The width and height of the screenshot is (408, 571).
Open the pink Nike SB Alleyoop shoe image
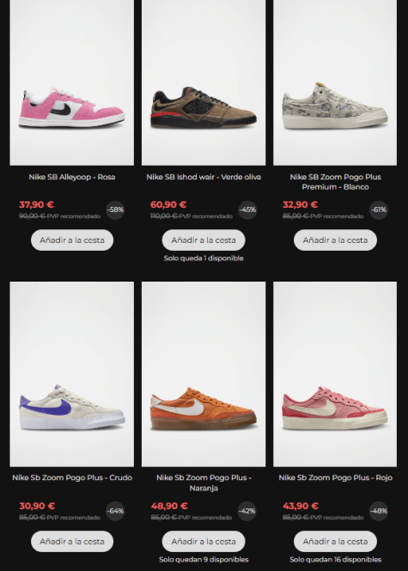(x=72, y=82)
